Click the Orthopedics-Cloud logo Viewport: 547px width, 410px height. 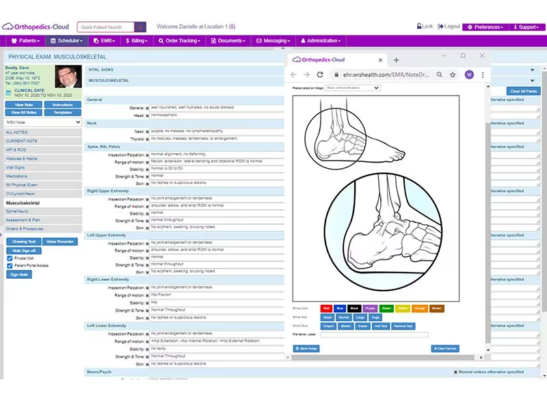pyautogui.click(x=36, y=27)
